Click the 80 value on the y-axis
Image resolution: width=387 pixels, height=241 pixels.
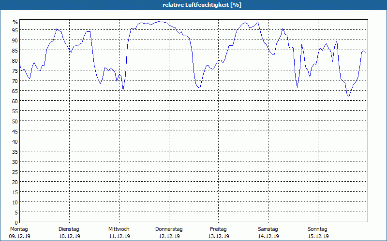pyautogui.click(x=15, y=61)
